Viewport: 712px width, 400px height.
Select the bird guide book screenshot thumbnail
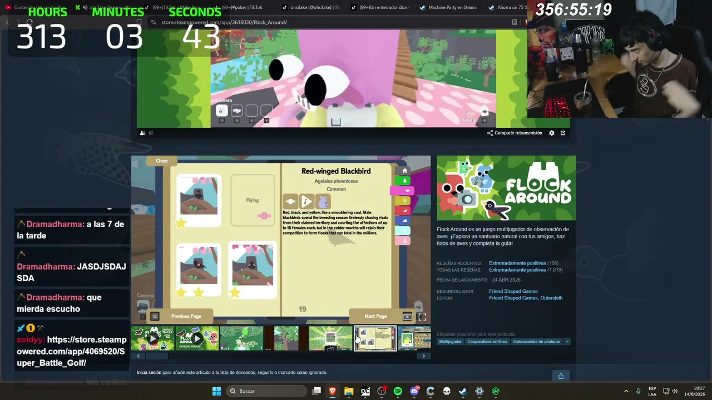pos(375,338)
